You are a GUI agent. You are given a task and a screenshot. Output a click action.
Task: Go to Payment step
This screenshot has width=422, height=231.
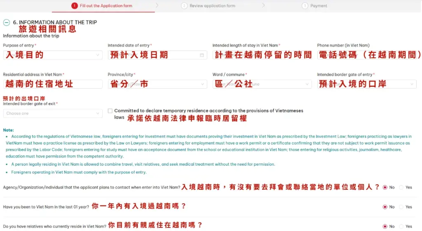pos(319,6)
